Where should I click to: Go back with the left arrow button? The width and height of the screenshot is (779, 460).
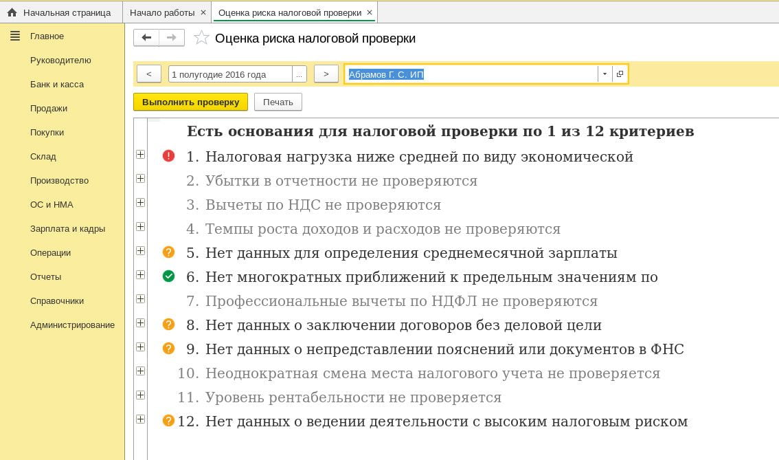[x=146, y=38]
